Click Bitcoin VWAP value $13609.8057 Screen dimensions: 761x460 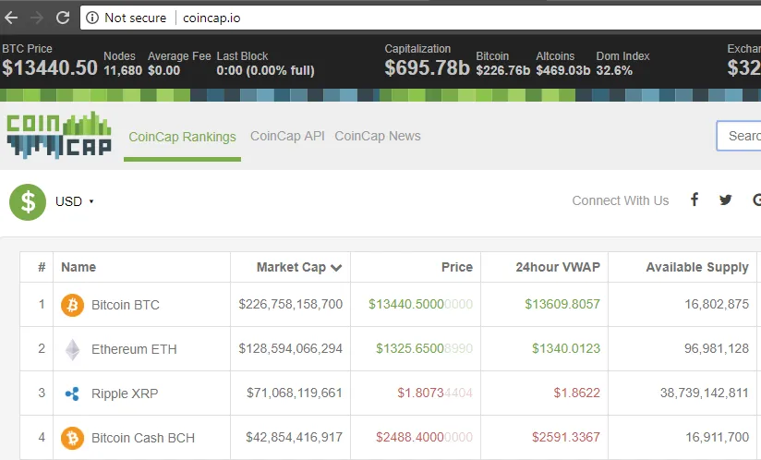coord(562,304)
